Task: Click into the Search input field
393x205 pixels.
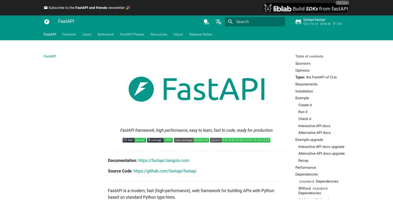Action: tap(255, 22)
